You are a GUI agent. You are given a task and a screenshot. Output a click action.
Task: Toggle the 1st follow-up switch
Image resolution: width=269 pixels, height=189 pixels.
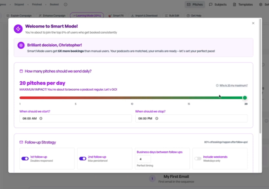pyautogui.click(x=25, y=159)
